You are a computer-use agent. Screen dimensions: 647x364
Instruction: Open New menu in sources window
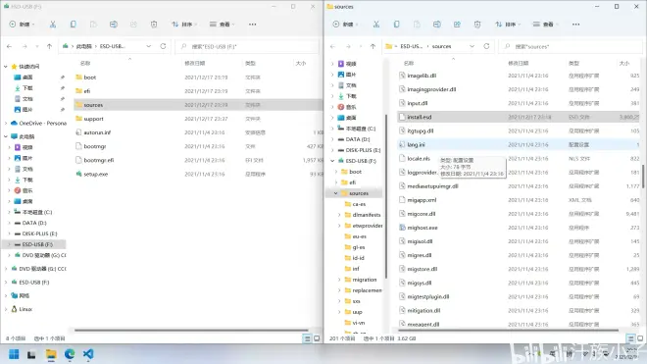point(345,25)
